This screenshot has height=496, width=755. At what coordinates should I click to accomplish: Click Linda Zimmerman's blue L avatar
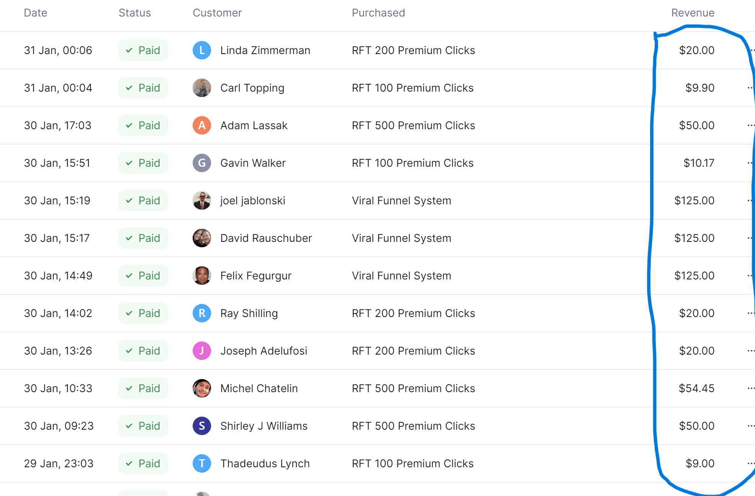coord(202,50)
